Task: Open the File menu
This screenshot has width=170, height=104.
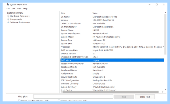Action: click(8, 9)
